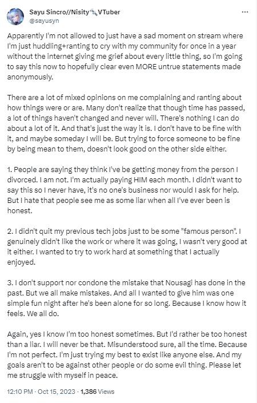
Task: Click the 12:10 PM timestamp
Action: pos(20,392)
